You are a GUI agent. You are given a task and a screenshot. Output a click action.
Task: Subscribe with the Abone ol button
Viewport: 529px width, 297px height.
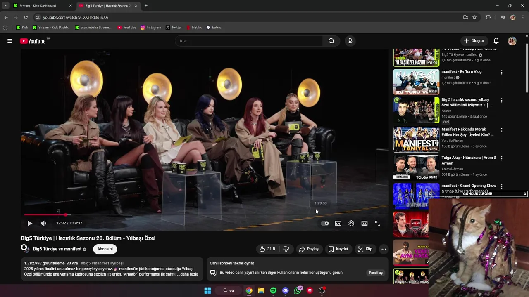coord(105,249)
